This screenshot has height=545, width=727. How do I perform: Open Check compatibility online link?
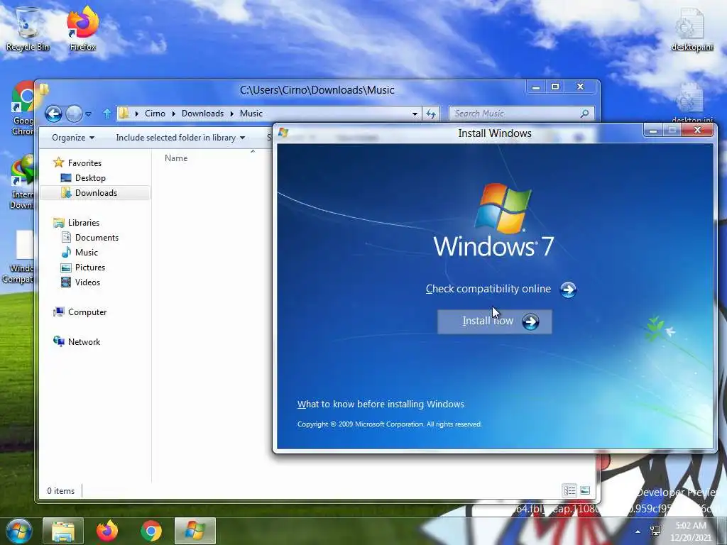pyautogui.click(x=488, y=289)
